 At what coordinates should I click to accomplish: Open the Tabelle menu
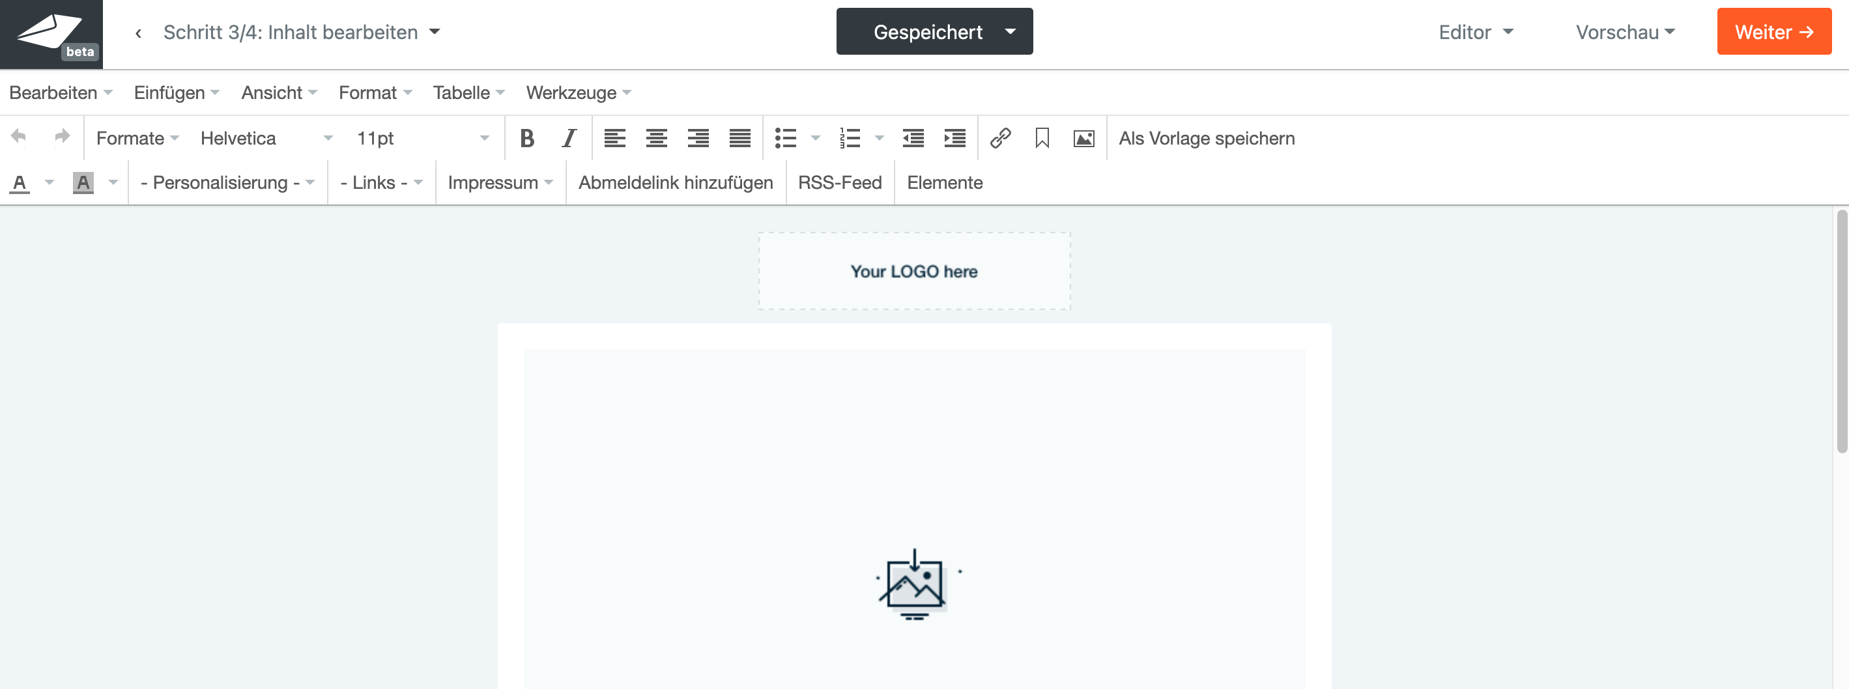pyautogui.click(x=468, y=92)
